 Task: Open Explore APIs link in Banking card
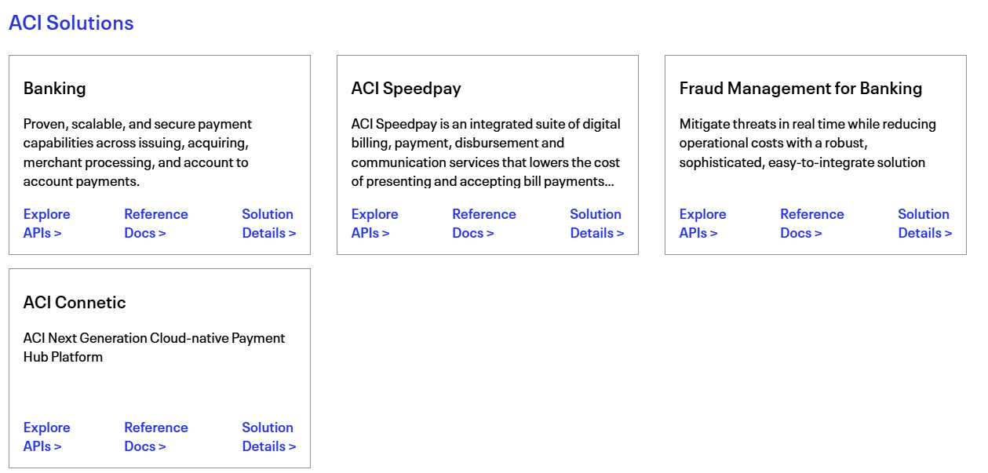(46, 224)
